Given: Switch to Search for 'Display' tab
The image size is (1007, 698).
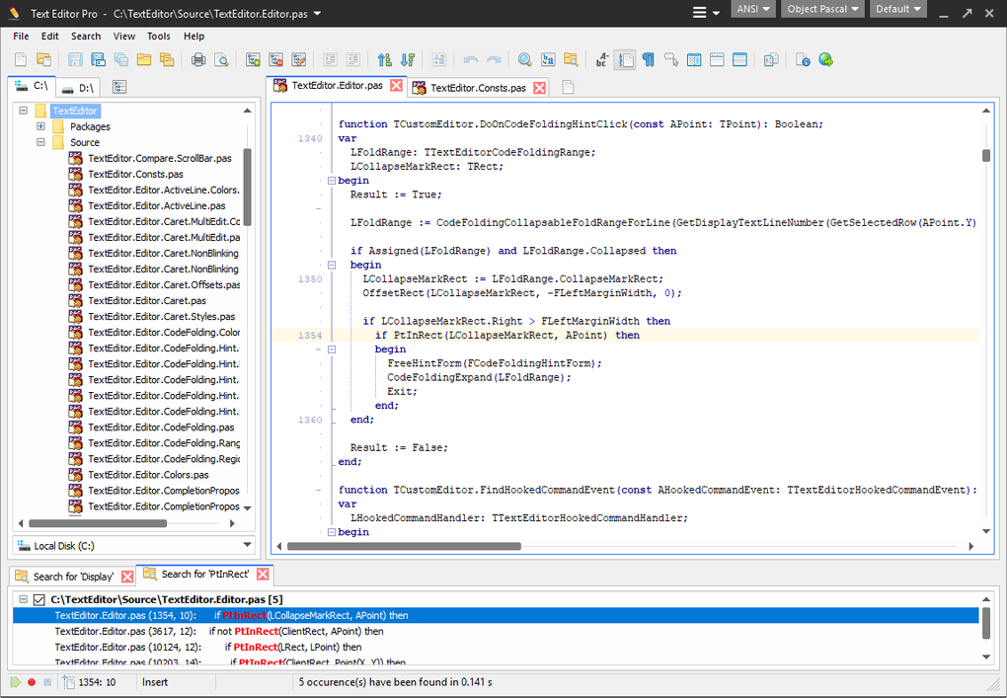Looking at the screenshot, I should (x=73, y=577).
